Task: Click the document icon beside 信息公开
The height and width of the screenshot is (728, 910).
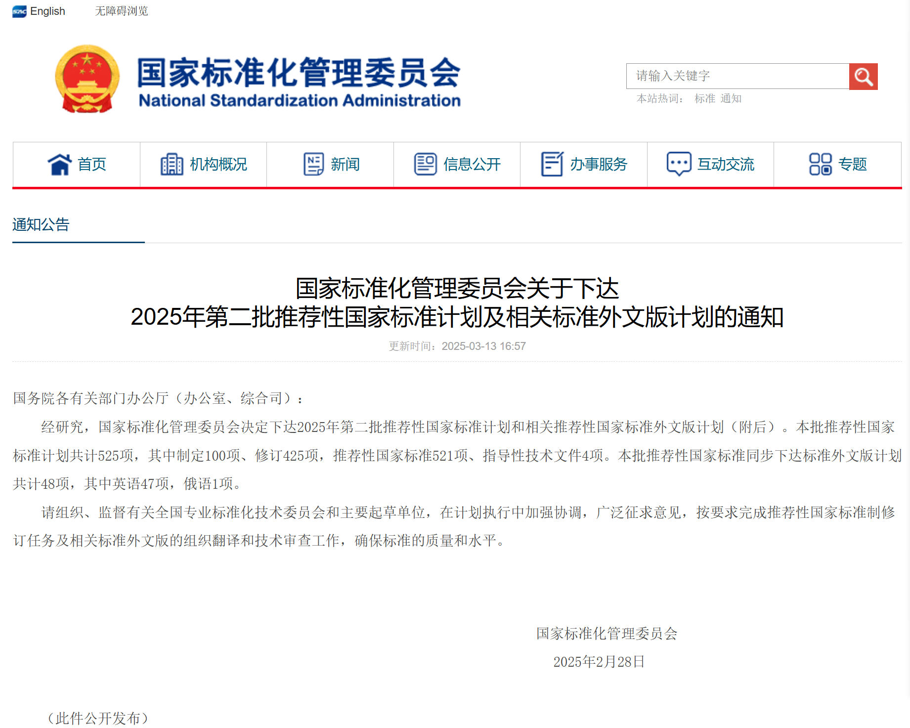Action: pyautogui.click(x=425, y=165)
